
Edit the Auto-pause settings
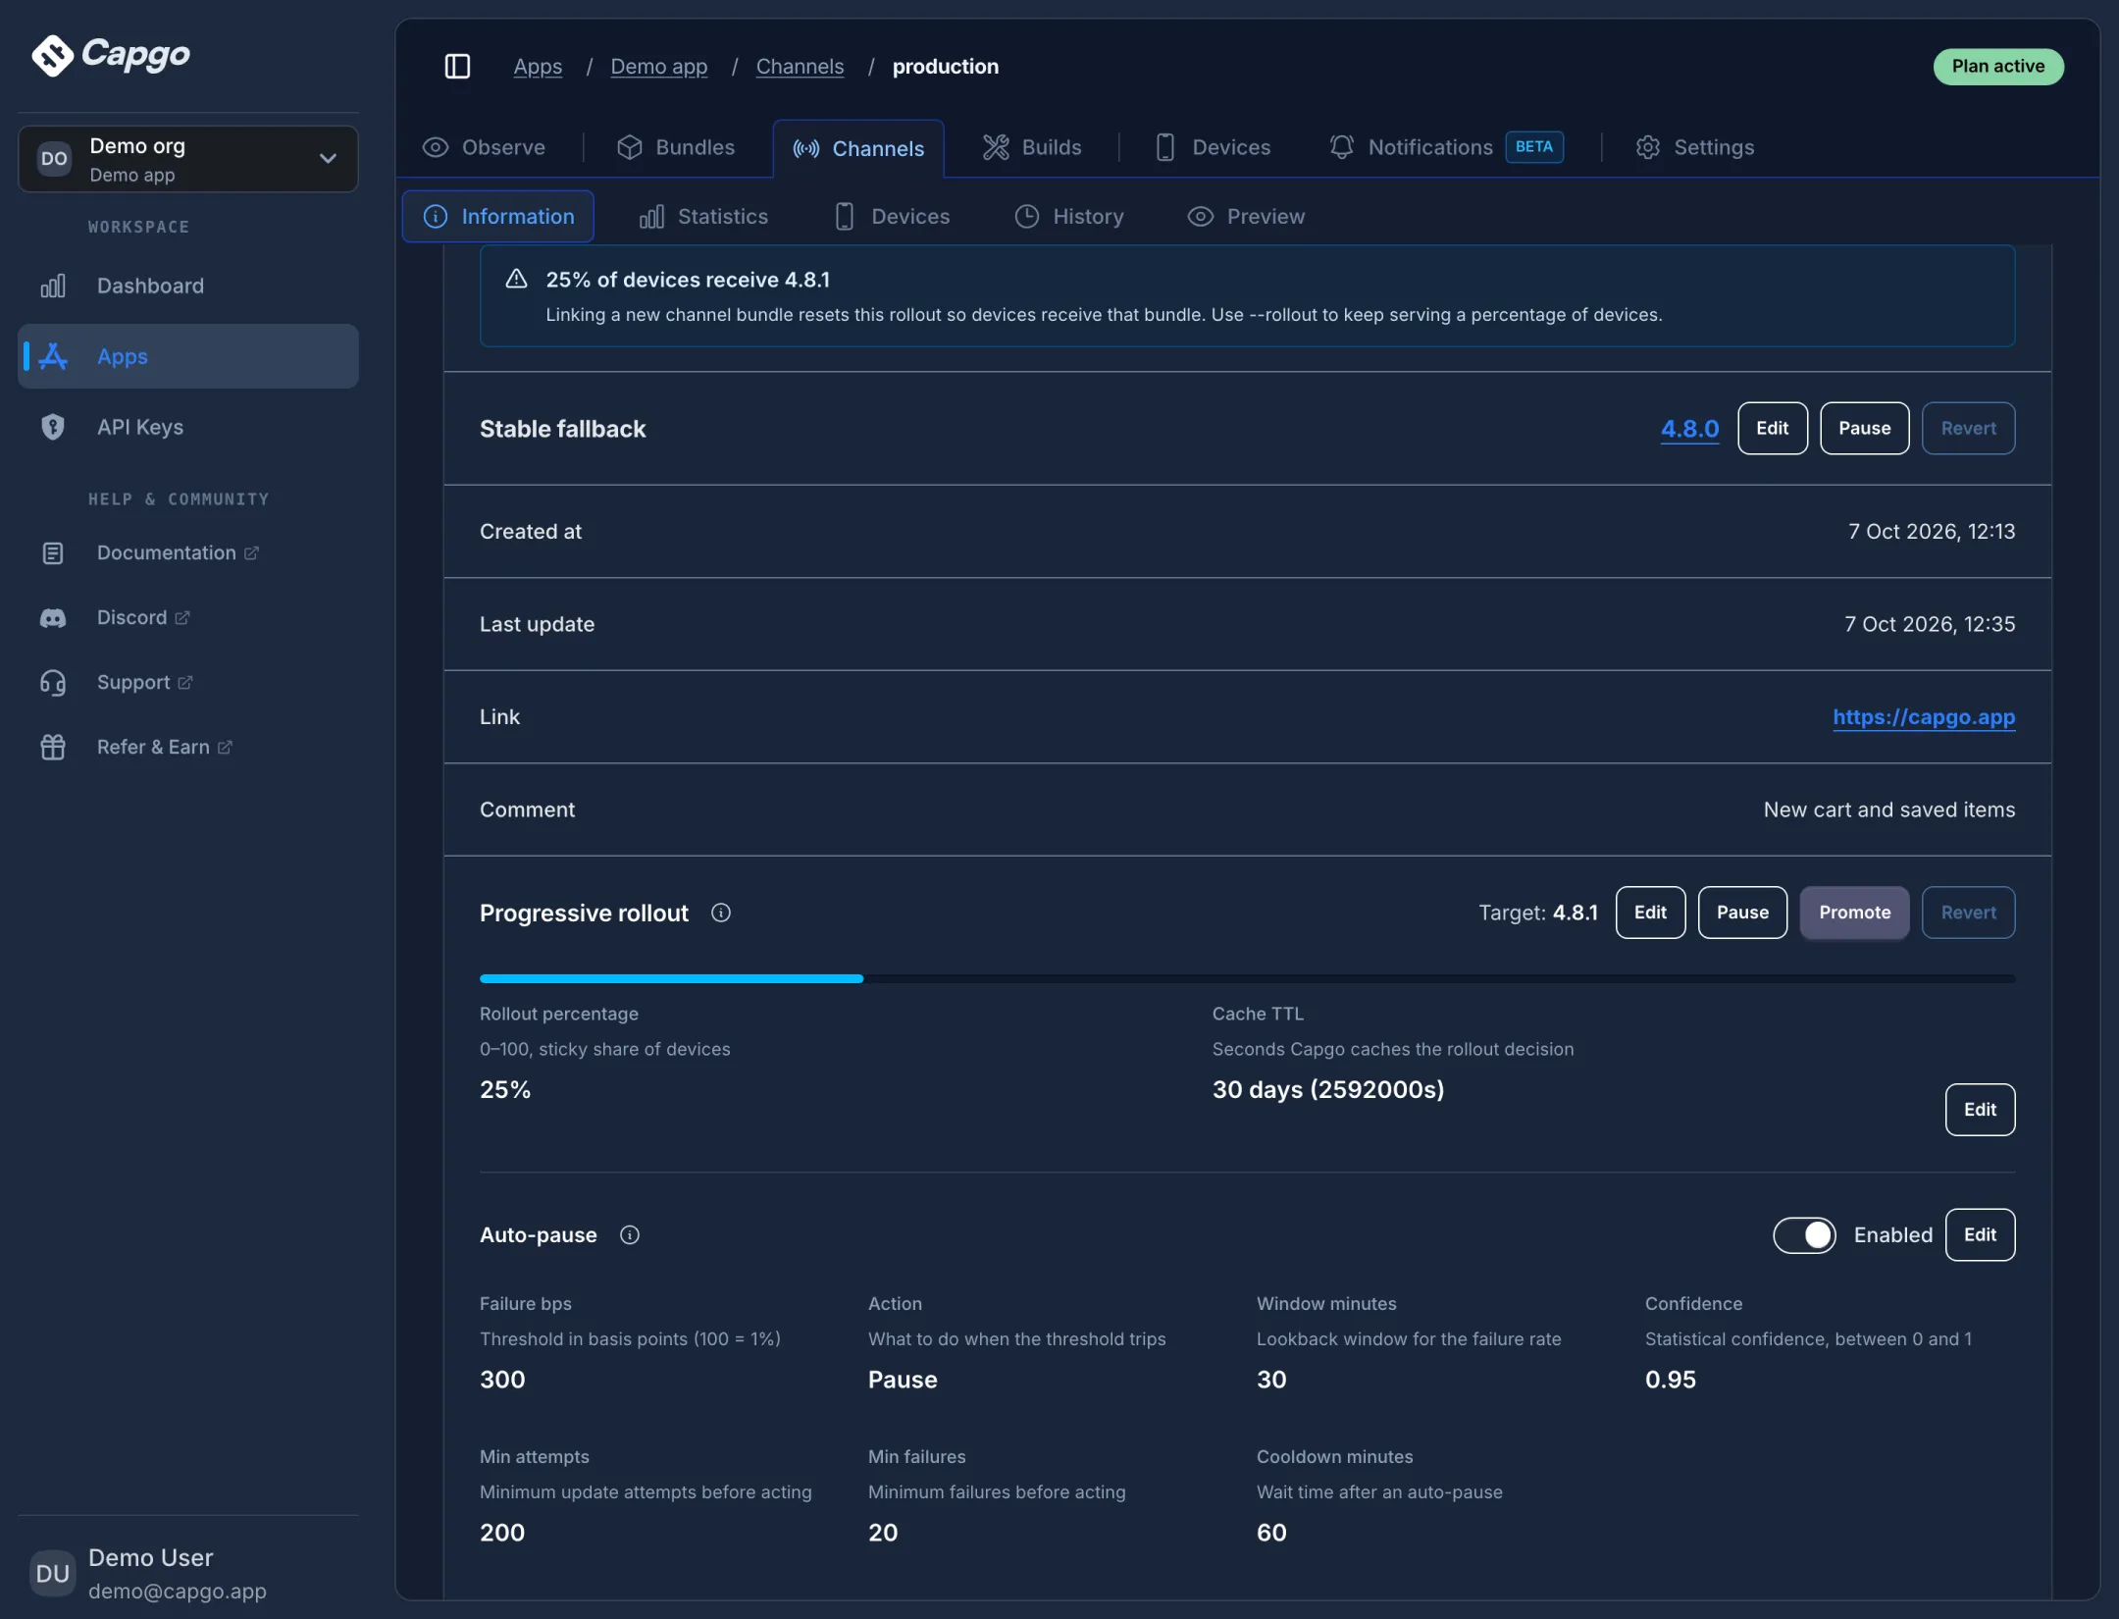1980,1235
